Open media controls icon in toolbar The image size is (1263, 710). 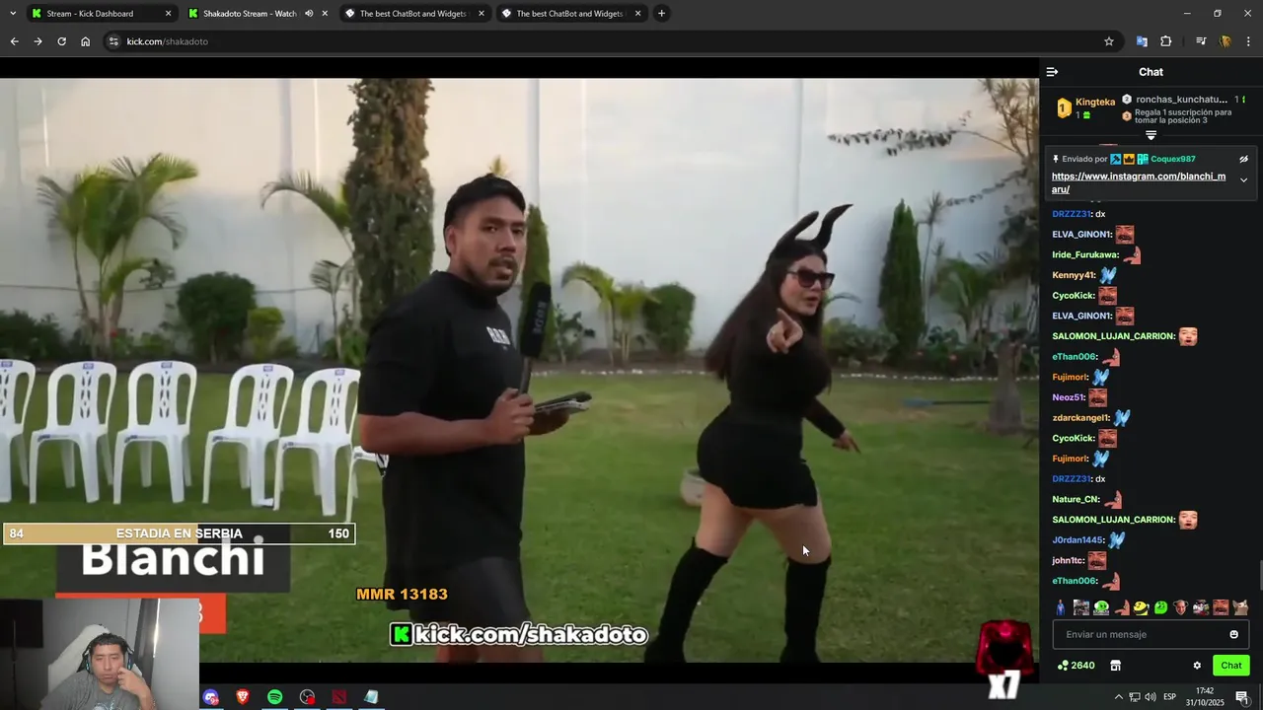(x=1201, y=41)
